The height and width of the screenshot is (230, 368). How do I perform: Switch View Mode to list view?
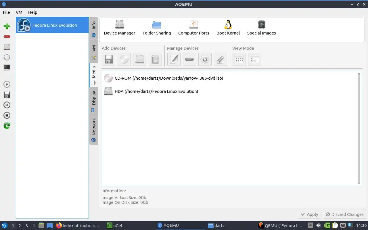[255, 59]
